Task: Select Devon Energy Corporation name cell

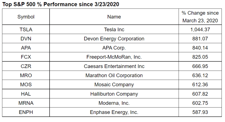Action: 114,39
